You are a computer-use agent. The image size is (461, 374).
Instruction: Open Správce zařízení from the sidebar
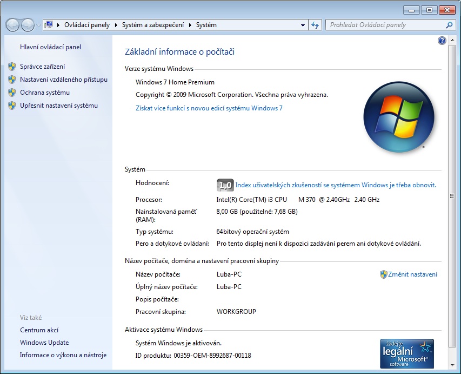(42, 67)
